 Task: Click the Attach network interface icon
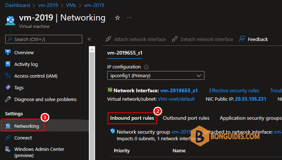pyautogui.click(x=108, y=39)
